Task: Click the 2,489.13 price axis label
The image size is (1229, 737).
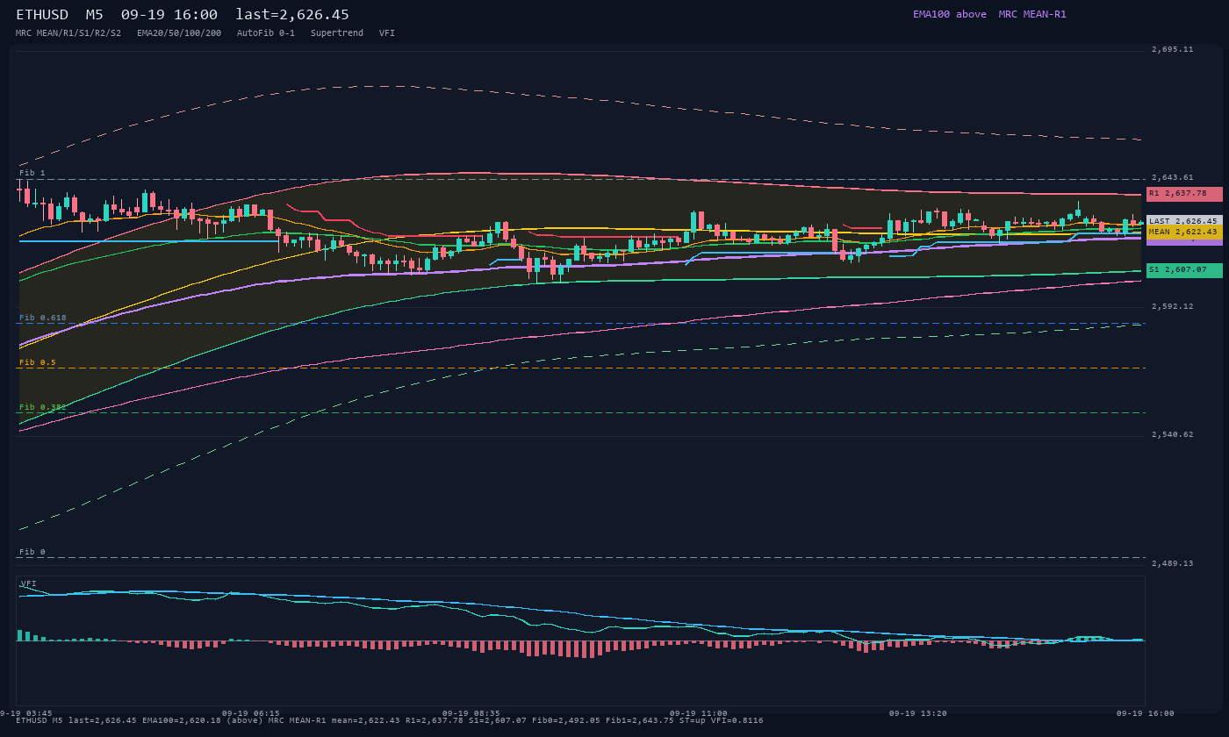Action: tap(1172, 563)
